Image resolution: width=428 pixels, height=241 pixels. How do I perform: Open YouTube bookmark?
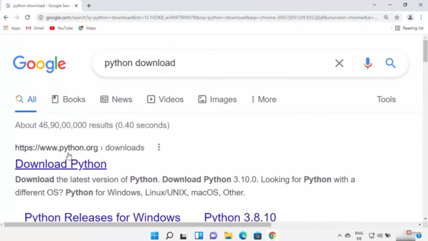(61, 28)
